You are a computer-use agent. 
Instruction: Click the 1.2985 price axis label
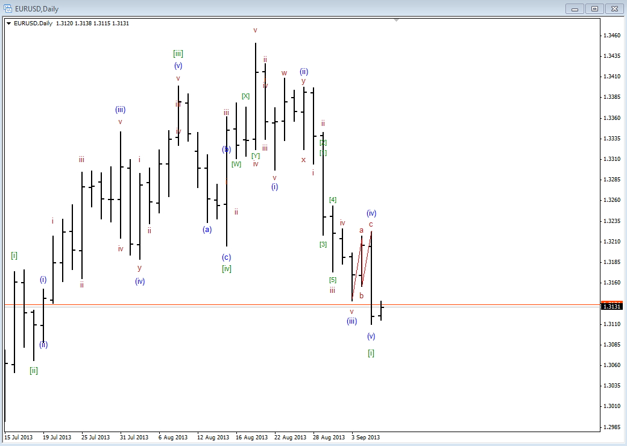[x=612, y=427]
